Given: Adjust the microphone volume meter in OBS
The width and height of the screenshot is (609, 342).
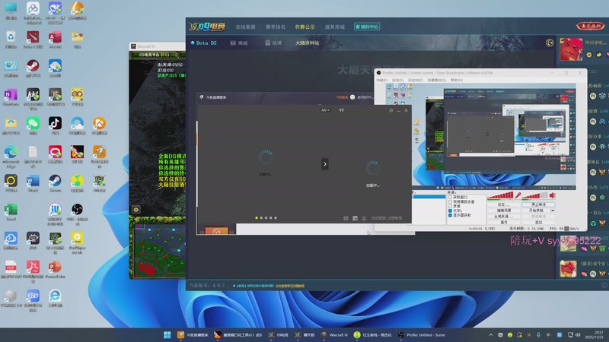Looking at the screenshot, I should click(501, 195).
